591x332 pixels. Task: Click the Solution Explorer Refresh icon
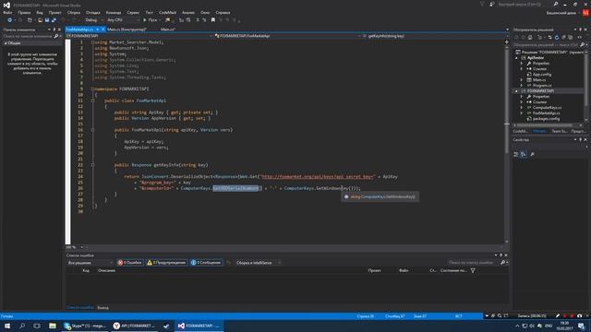557,37
